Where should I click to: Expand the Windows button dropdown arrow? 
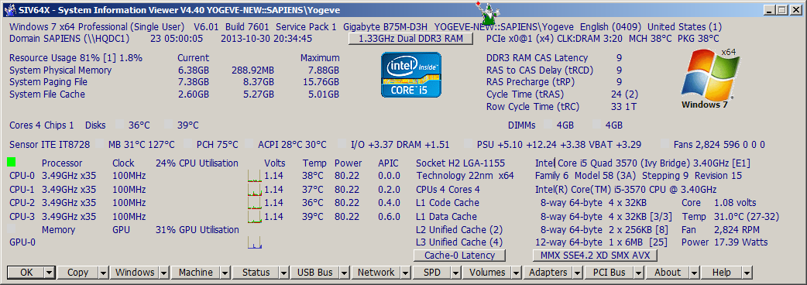(x=164, y=273)
